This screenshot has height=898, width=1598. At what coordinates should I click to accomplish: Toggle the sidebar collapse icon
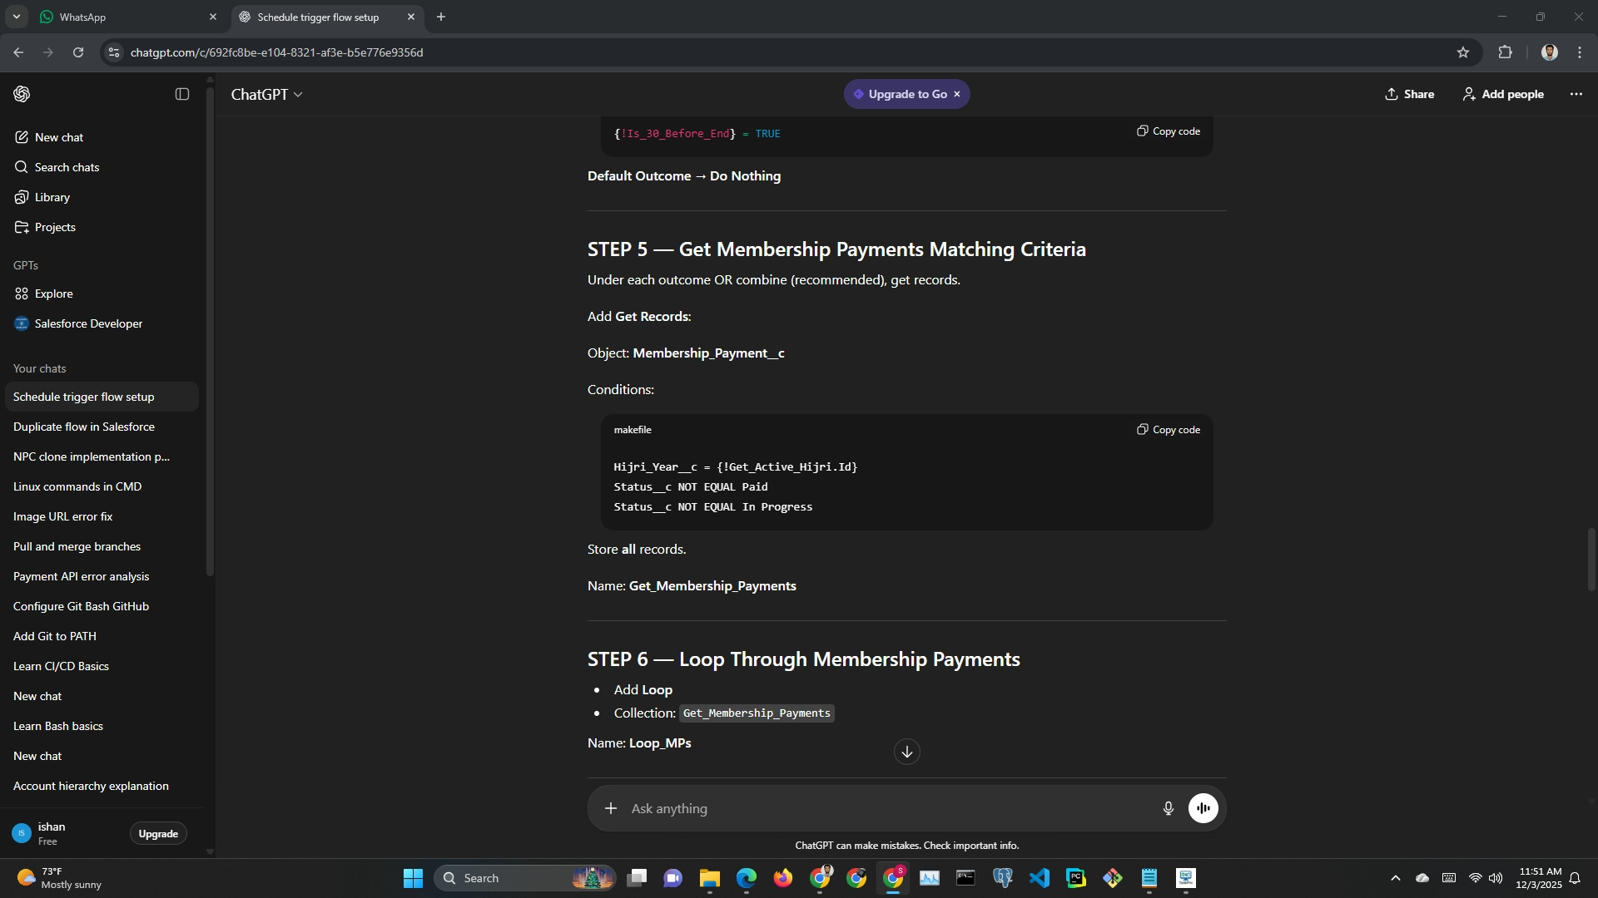182,94
